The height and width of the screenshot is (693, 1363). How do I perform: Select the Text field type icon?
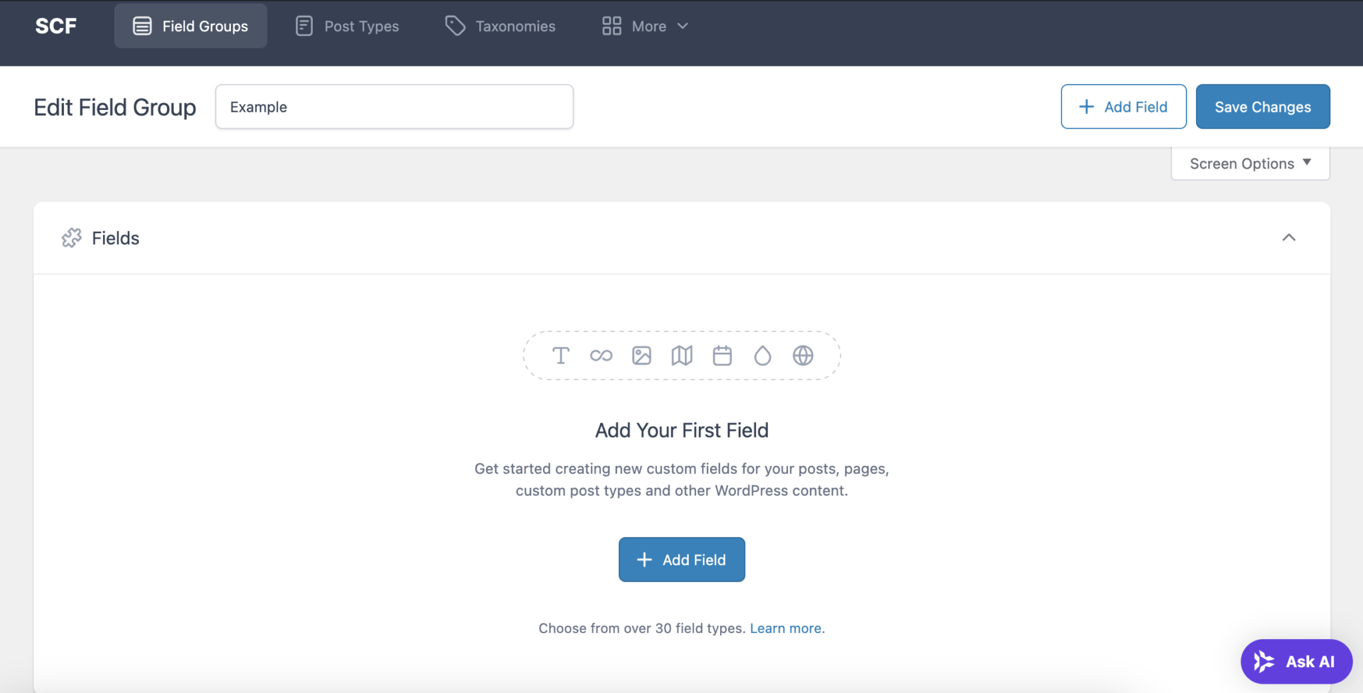[x=561, y=355]
